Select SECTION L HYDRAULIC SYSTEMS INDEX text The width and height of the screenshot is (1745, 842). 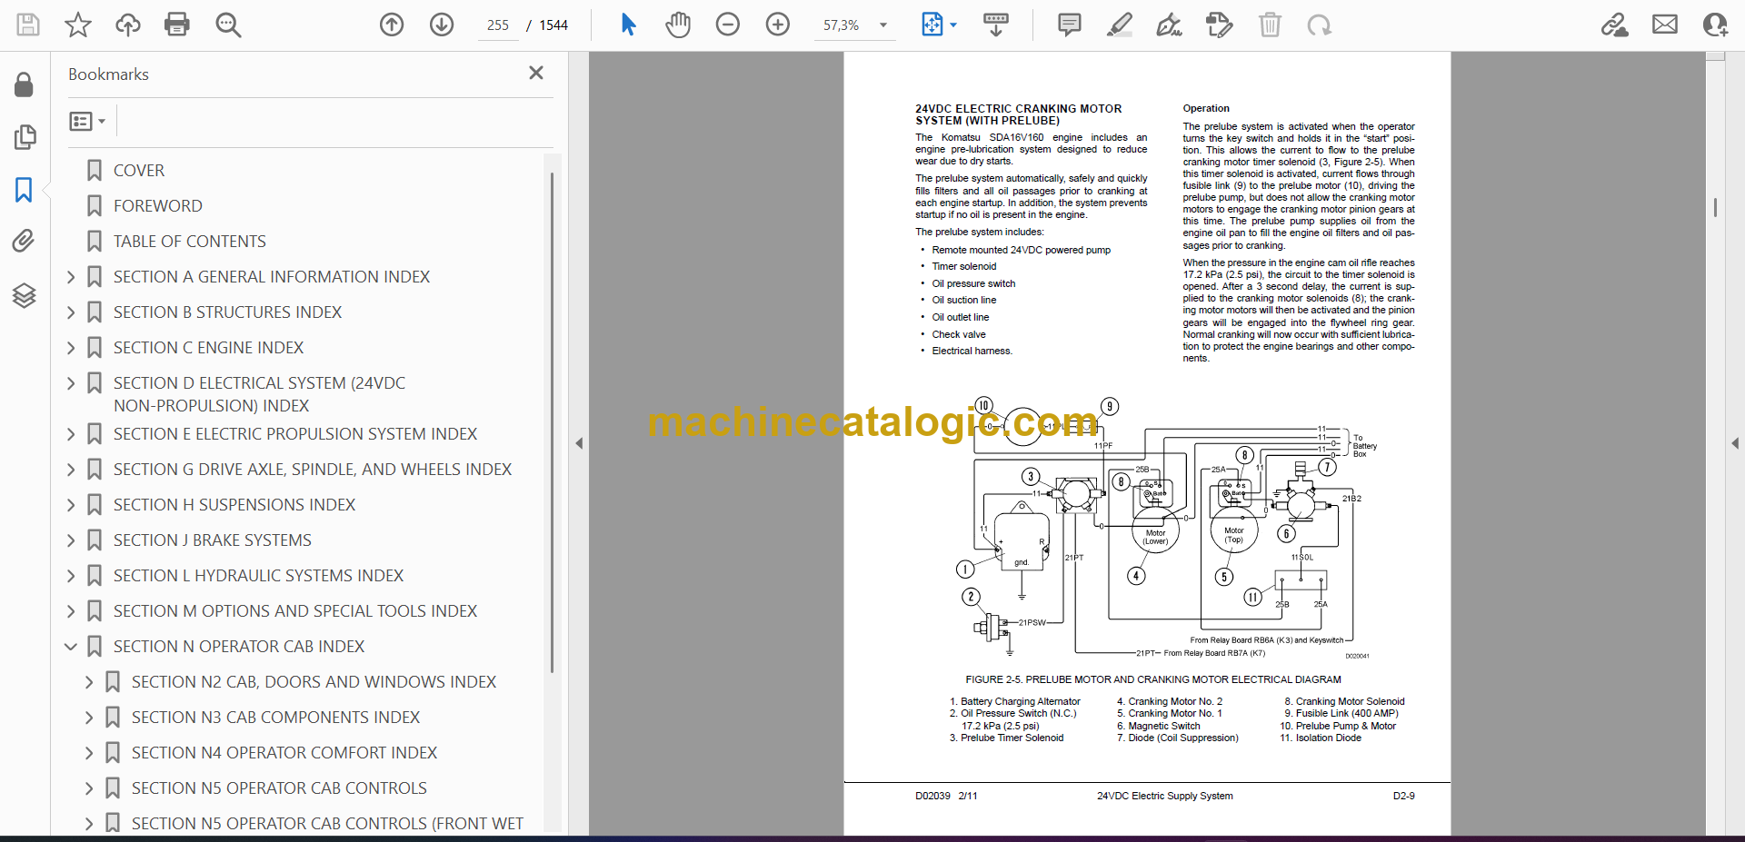click(258, 576)
